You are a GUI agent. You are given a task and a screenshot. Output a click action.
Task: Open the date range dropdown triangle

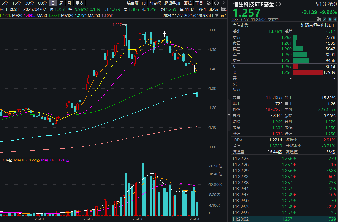coord(217,15)
